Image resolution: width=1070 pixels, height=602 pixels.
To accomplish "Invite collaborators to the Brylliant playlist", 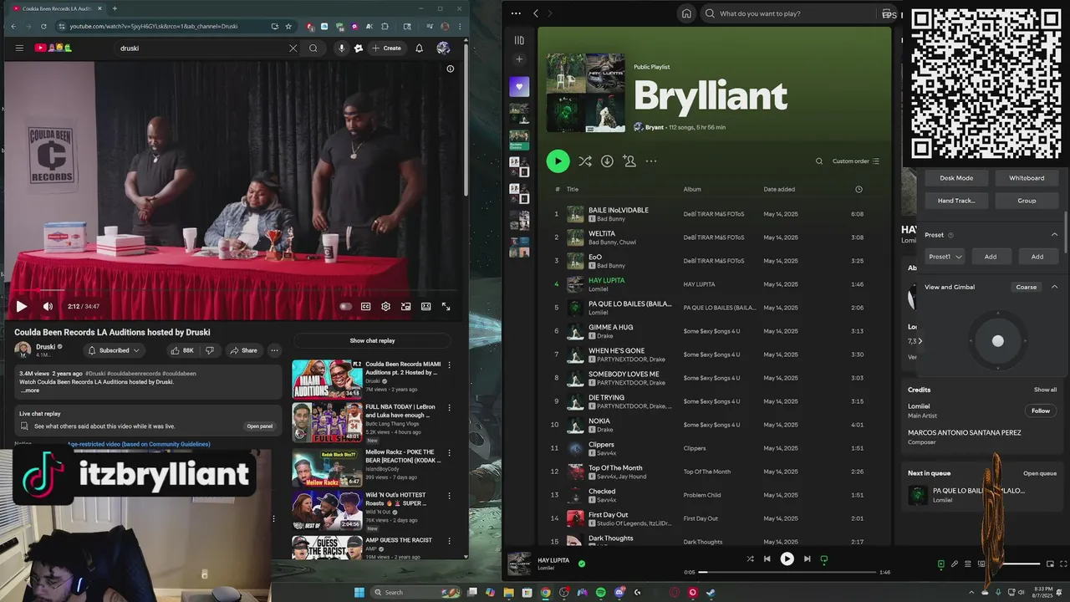I will coord(629,161).
